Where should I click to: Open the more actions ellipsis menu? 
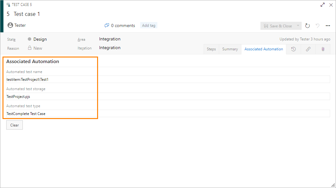coord(328,25)
